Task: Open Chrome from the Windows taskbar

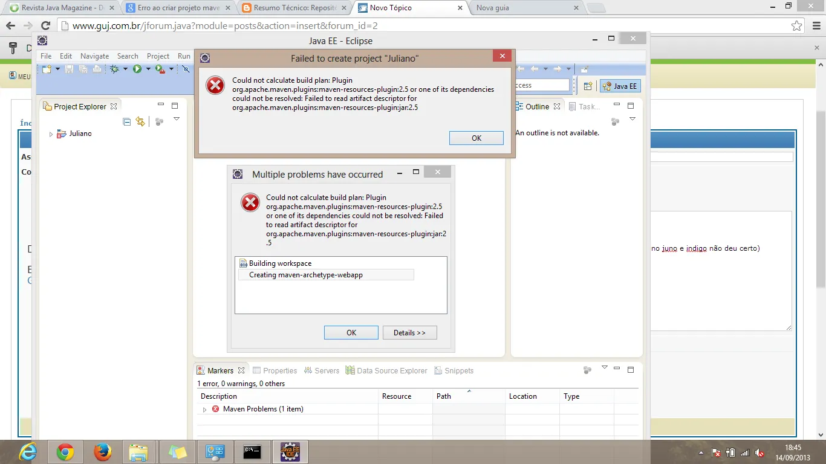Action: [65, 452]
